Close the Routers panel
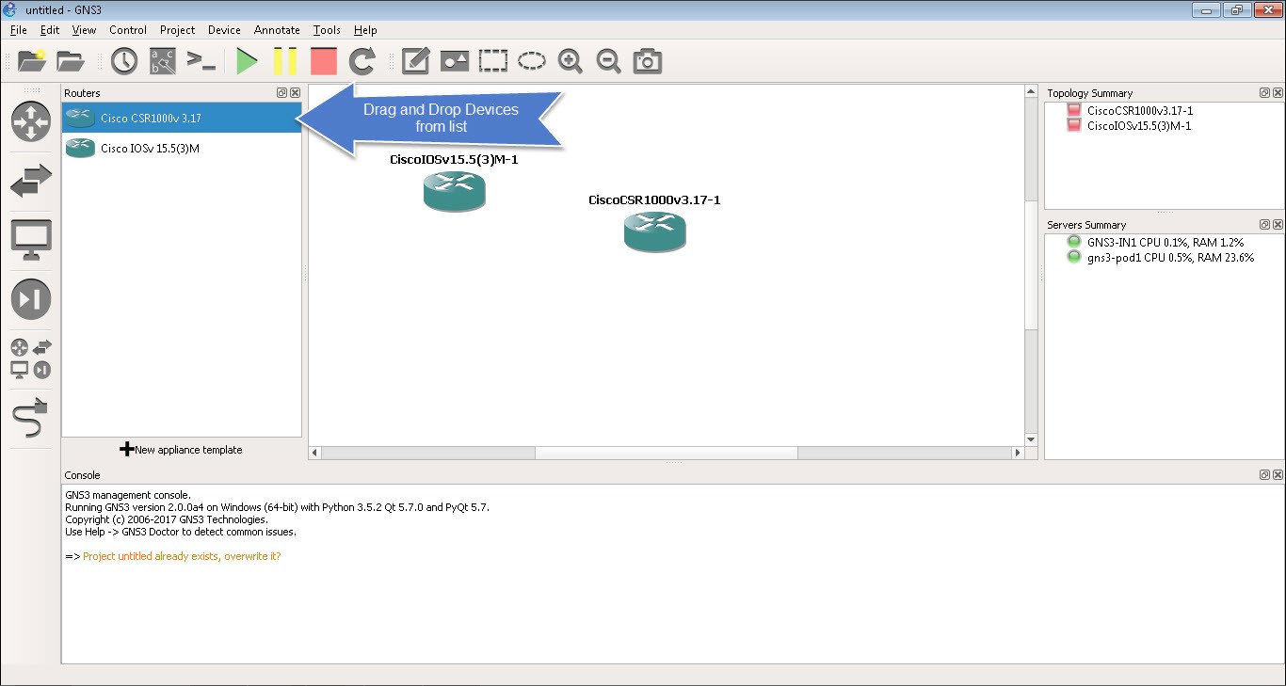Screen dimensions: 1286x686 pos(295,93)
